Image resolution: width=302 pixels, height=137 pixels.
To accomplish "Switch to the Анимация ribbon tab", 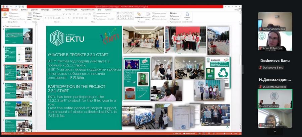I will pyautogui.click(x=57, y=10).
